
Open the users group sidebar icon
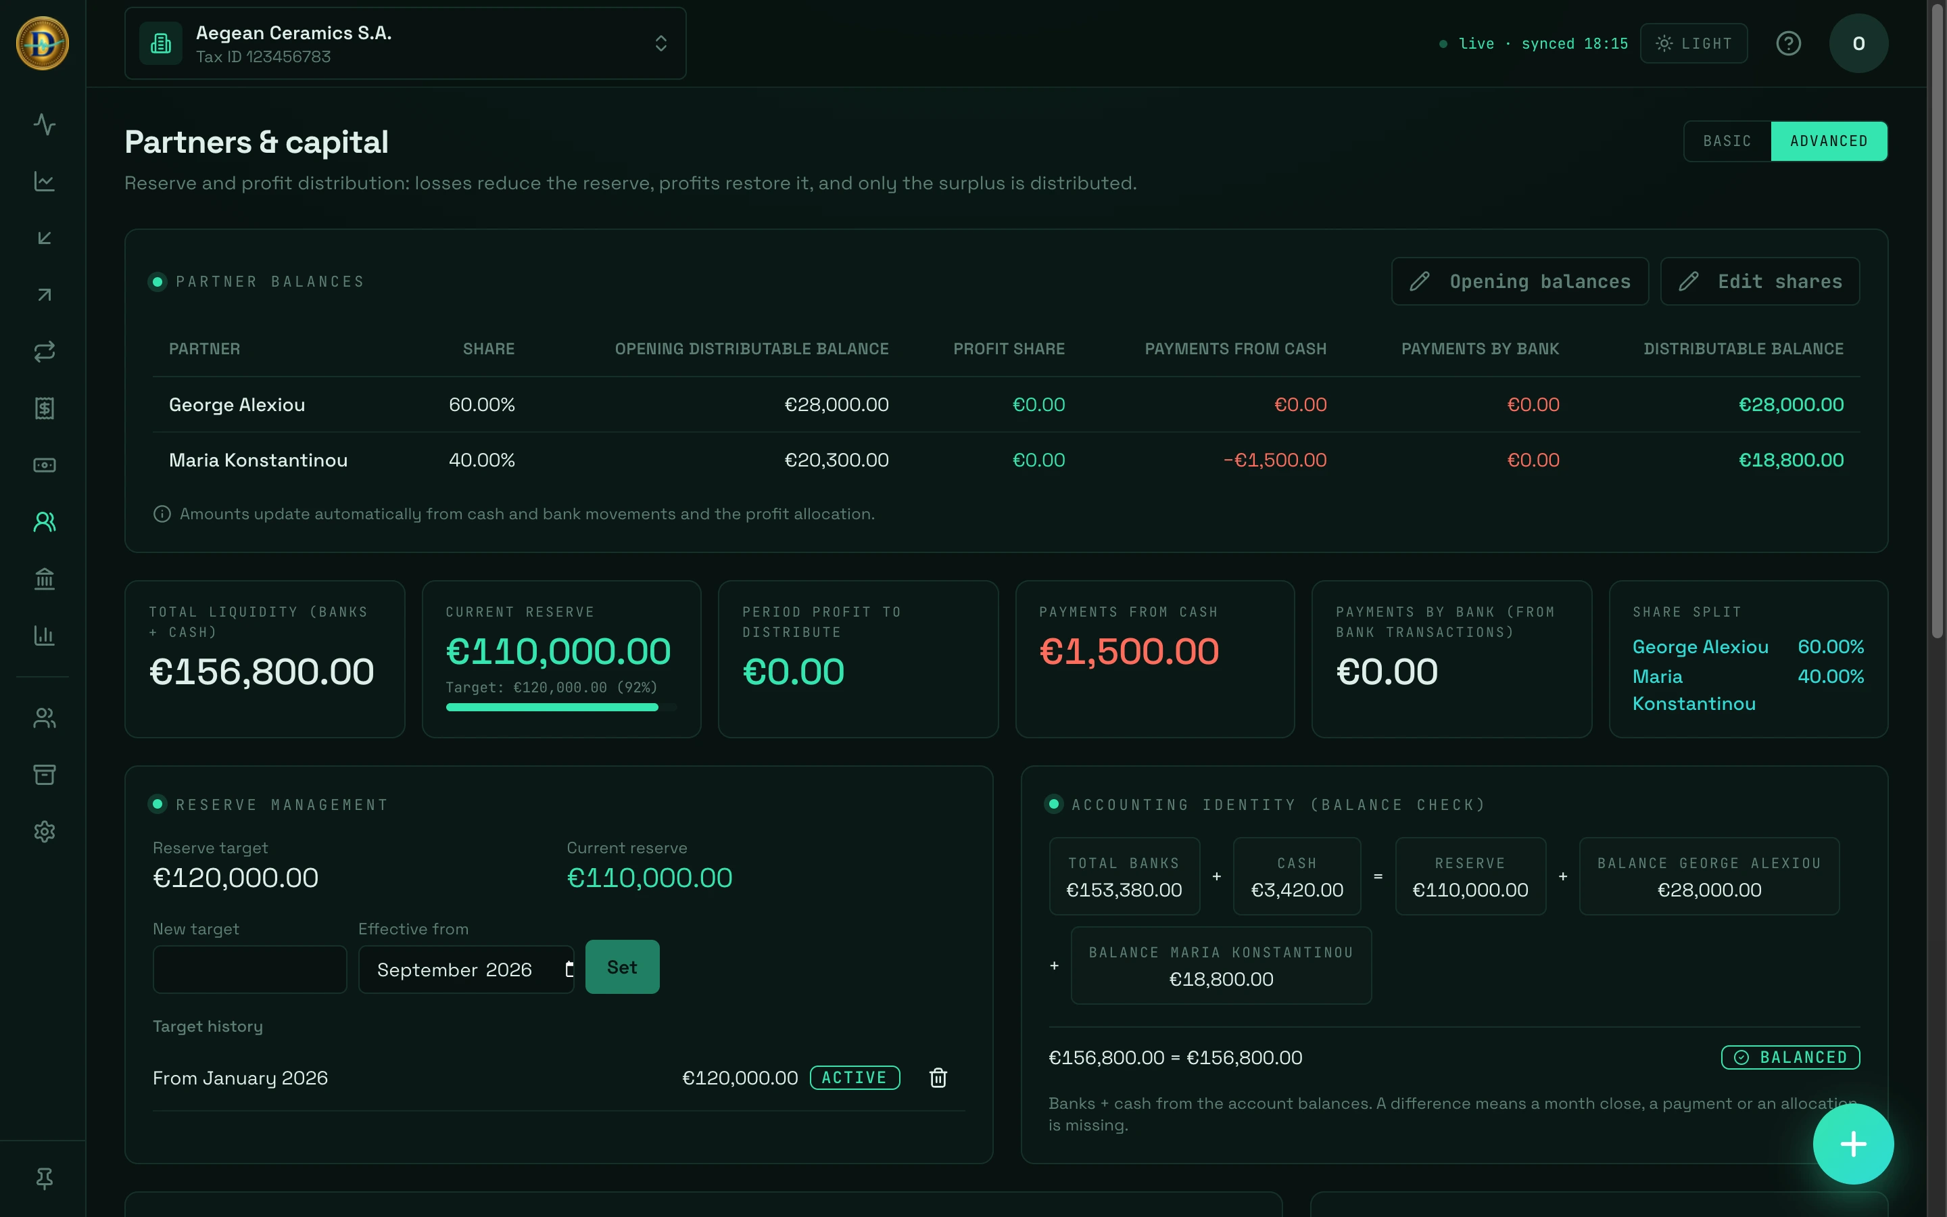44,718
